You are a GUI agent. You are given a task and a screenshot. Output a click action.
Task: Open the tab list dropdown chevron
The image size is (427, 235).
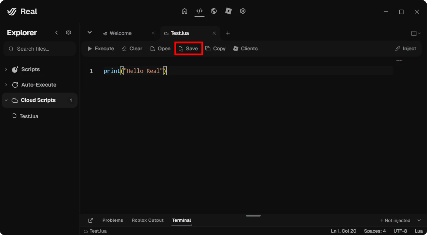pos(89,32)
